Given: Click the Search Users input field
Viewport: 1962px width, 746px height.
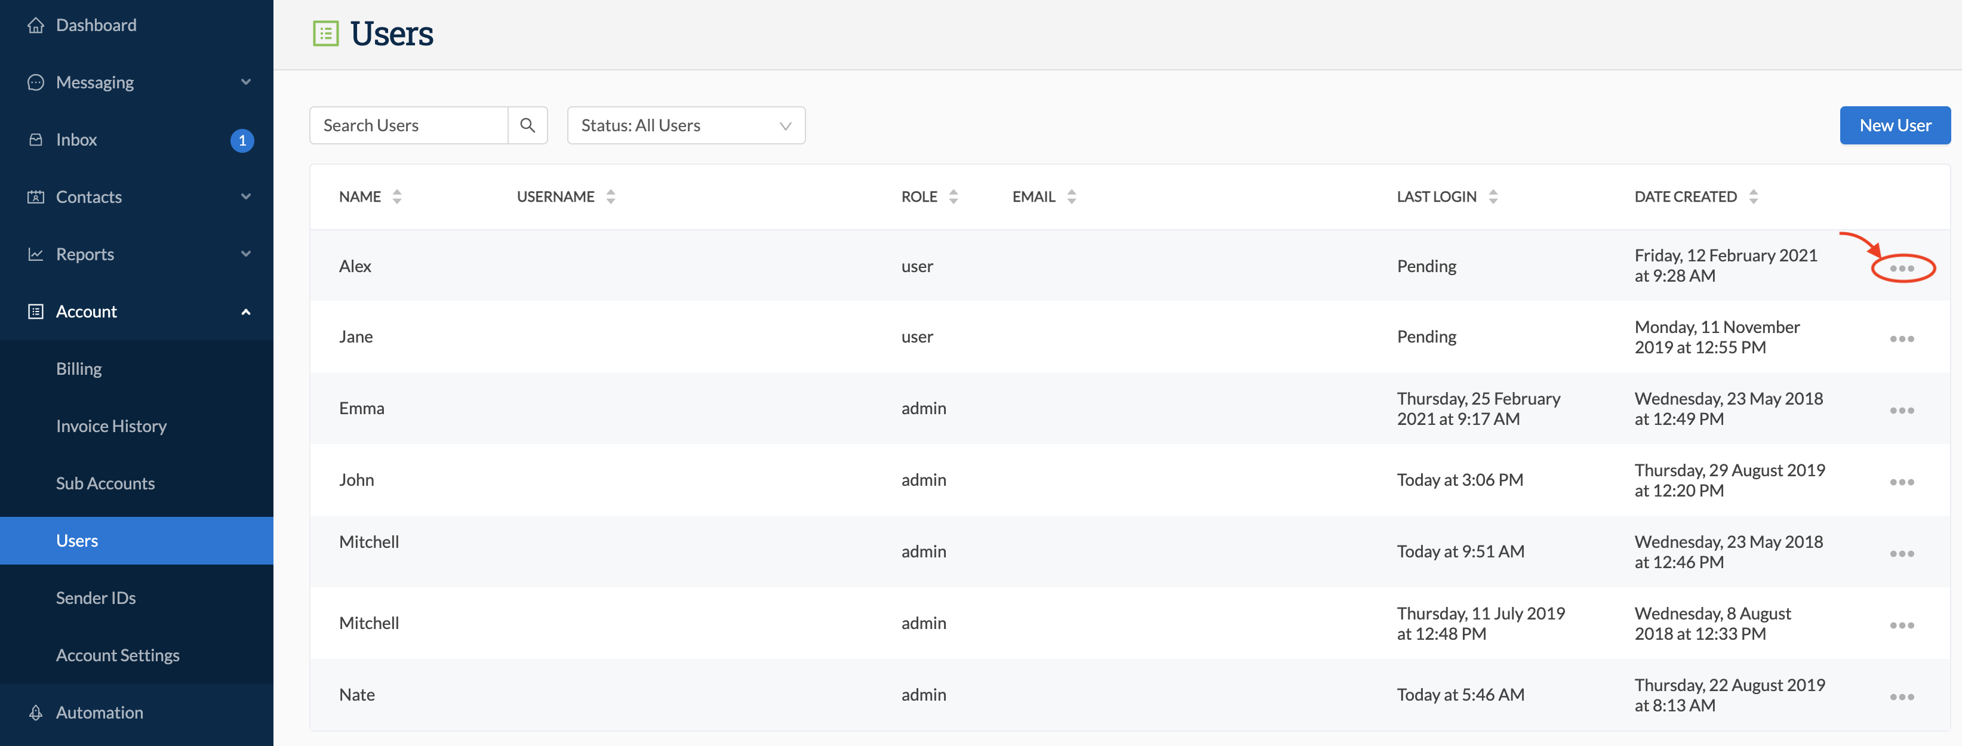Looking at the screenshot, I should (409, 125).
